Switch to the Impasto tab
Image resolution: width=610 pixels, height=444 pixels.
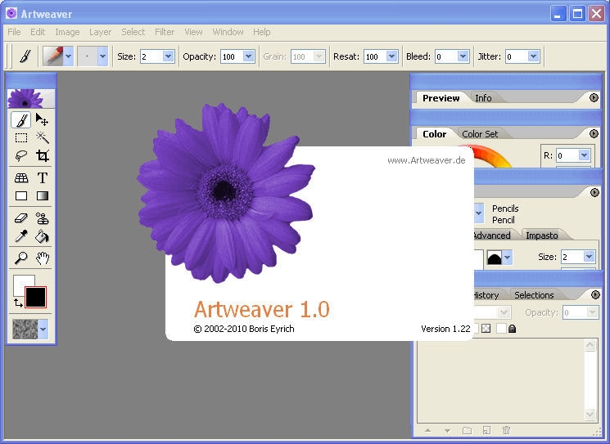[x=542, y=235]
